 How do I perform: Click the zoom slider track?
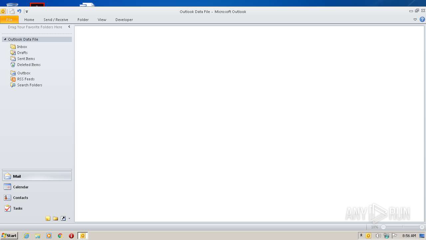click(x=403, y=227)
